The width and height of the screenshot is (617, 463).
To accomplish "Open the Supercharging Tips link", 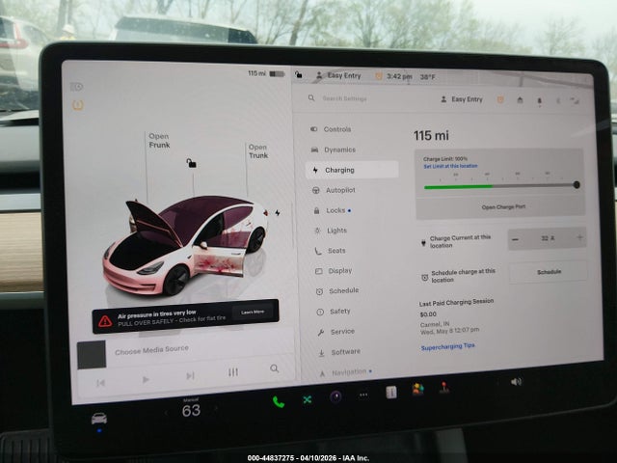I will click(x=447, y=347).
